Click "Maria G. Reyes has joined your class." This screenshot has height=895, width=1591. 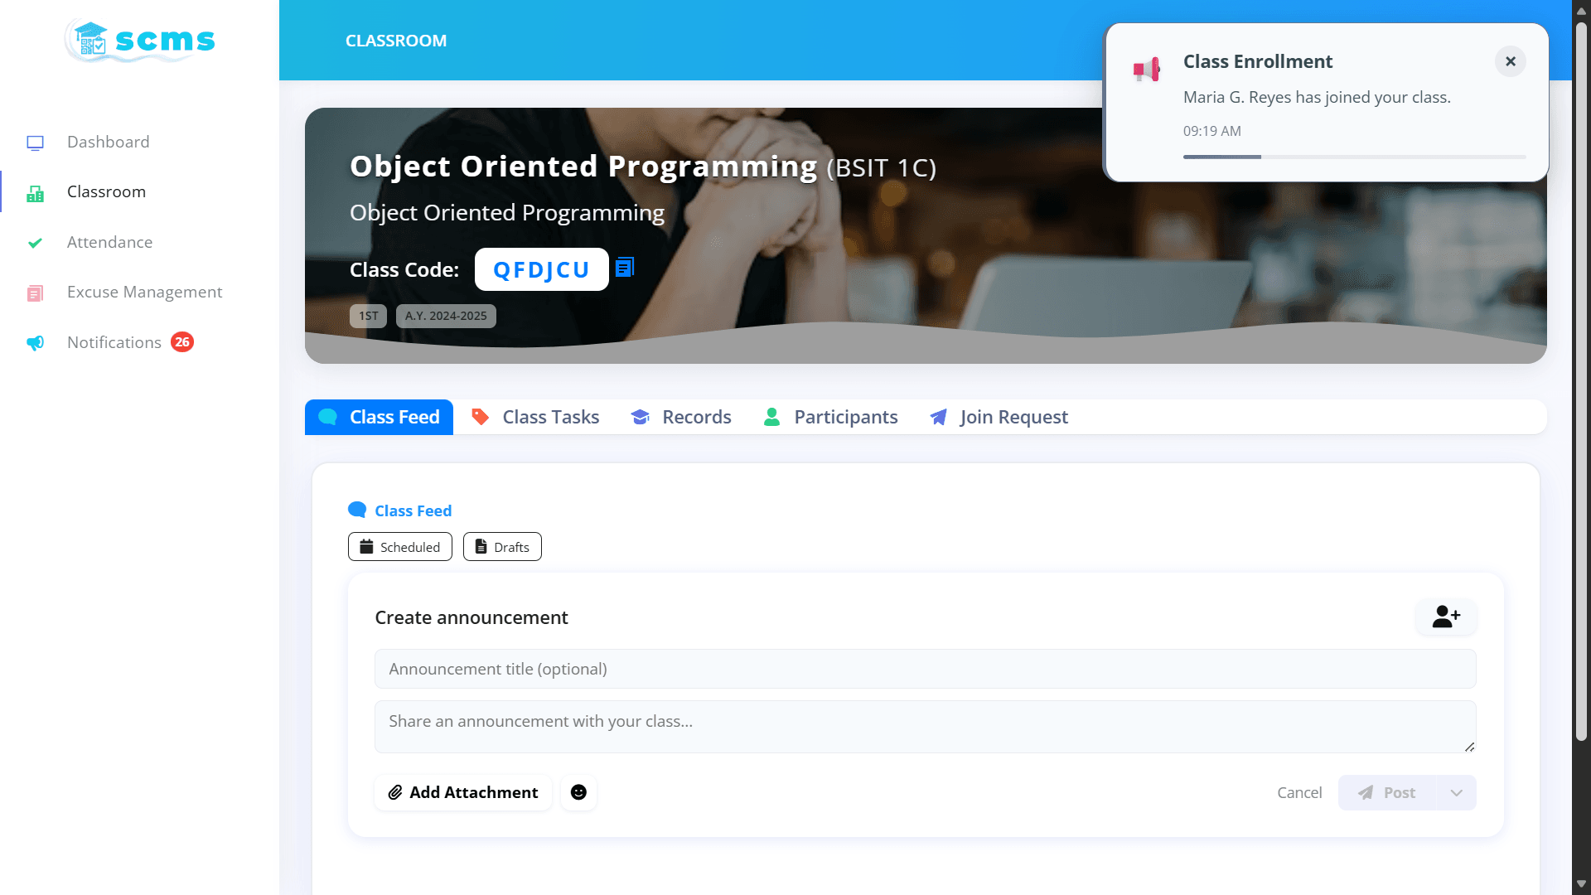pyautogui.click(x=1317, y=97)
